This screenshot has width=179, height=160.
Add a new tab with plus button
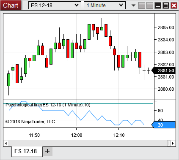tap(47, 151)
